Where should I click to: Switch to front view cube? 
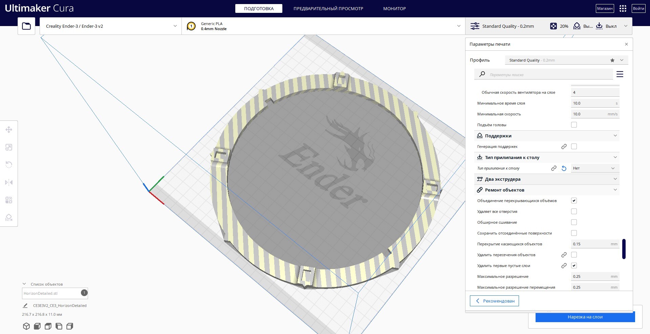[37, 326]
